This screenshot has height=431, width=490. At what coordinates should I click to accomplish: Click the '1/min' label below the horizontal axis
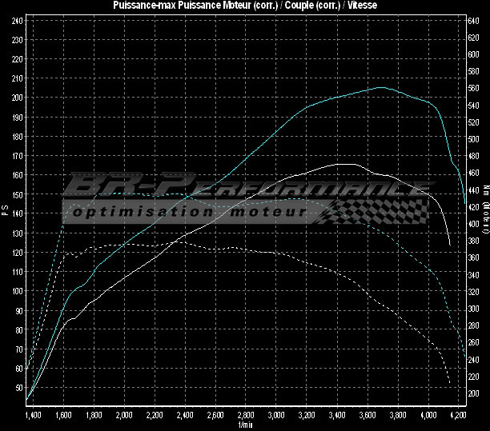(245, 426)
